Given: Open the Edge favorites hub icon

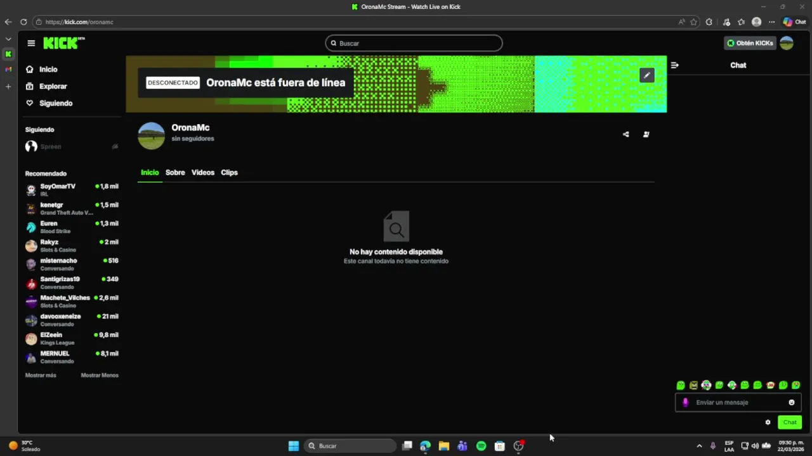Looking at the screenshot, I should coord(741,22).
